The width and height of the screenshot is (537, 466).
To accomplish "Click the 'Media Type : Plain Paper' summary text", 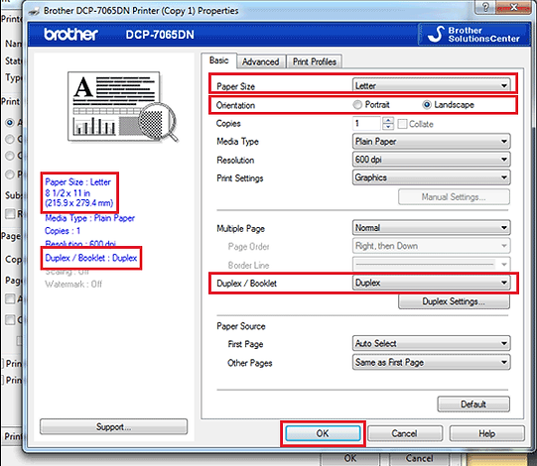I will (89, 218).
